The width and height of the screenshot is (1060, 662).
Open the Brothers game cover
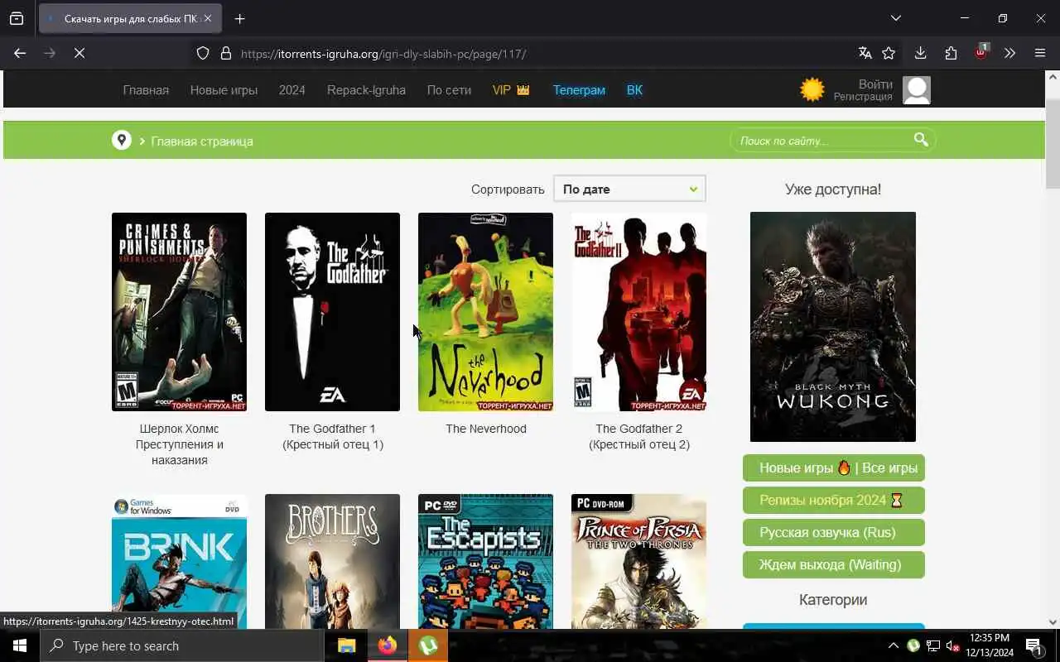pos(332,561)
